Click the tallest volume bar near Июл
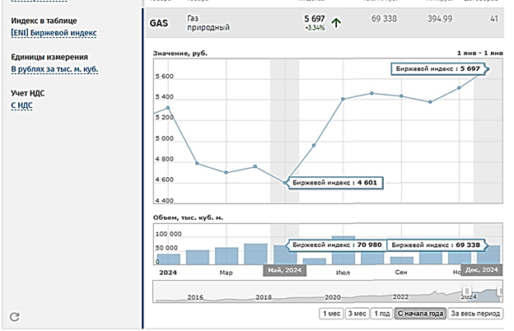Image resolution: width=514 pixels, height=331 pixels. coord(343,252)
